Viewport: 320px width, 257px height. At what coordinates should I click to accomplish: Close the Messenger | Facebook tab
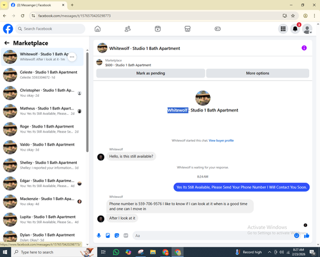coord(63,5)
